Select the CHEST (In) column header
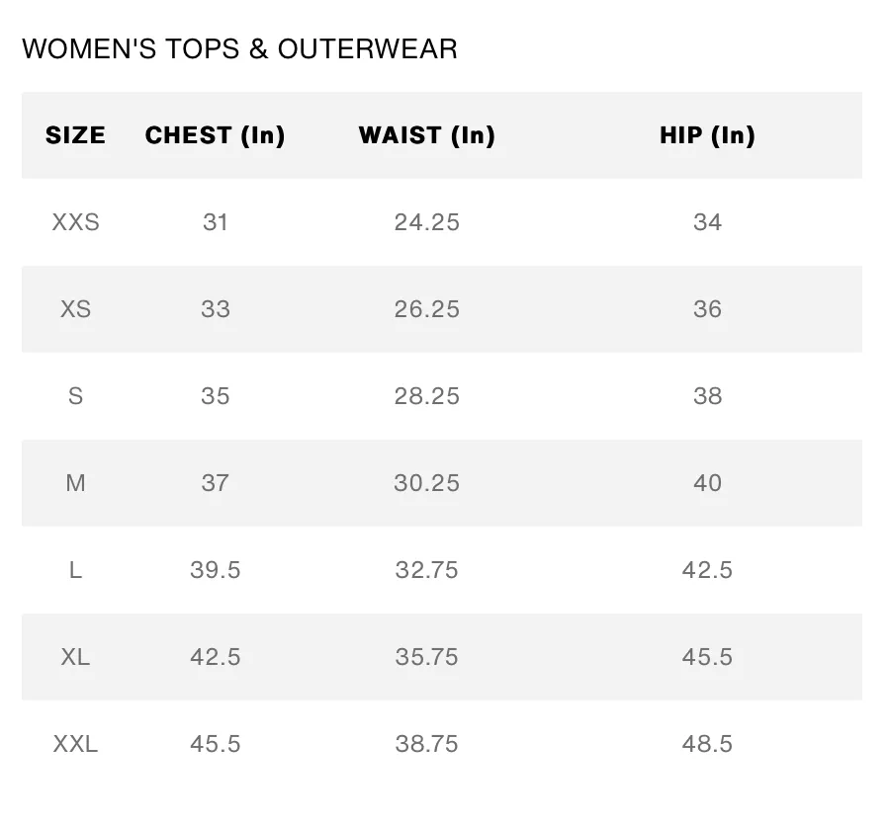This screenshot has width=890, height=824. 216,135
